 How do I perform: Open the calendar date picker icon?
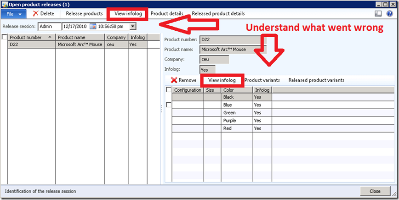pyautogui.click(x=93, y=27)
